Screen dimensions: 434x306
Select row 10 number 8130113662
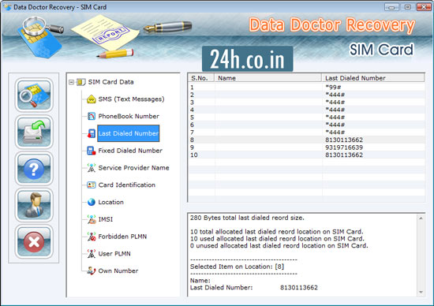[x=306, y=155]
